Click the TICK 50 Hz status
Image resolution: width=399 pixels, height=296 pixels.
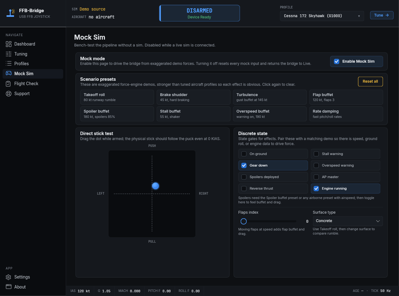(x=381, y=291)
